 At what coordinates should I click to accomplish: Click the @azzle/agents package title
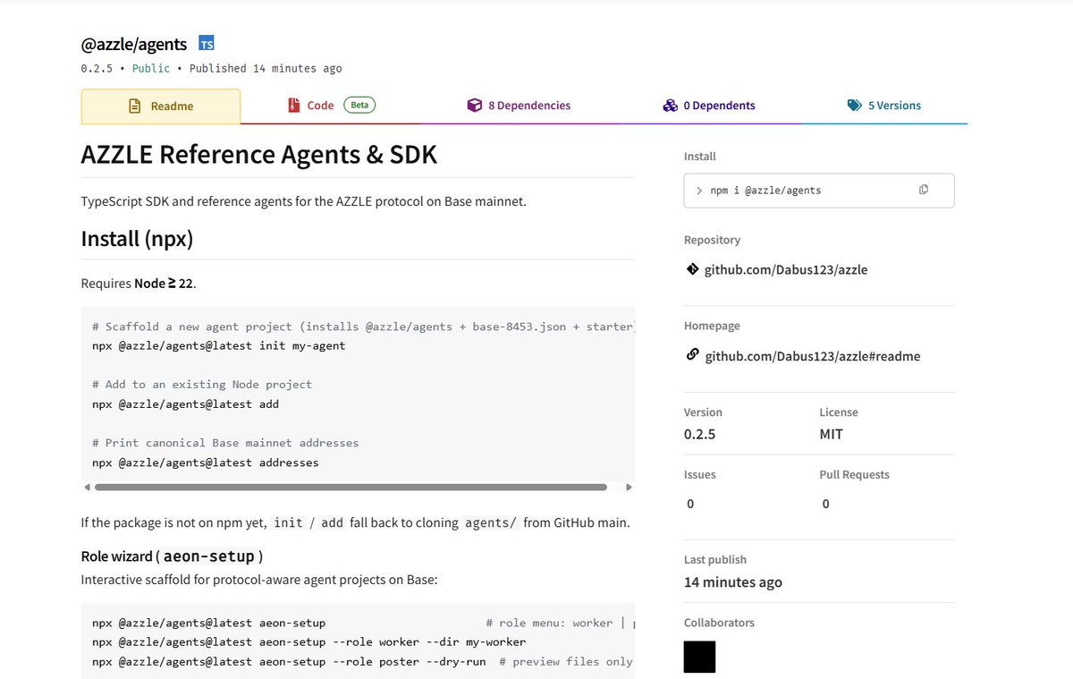tap(134, 43)
